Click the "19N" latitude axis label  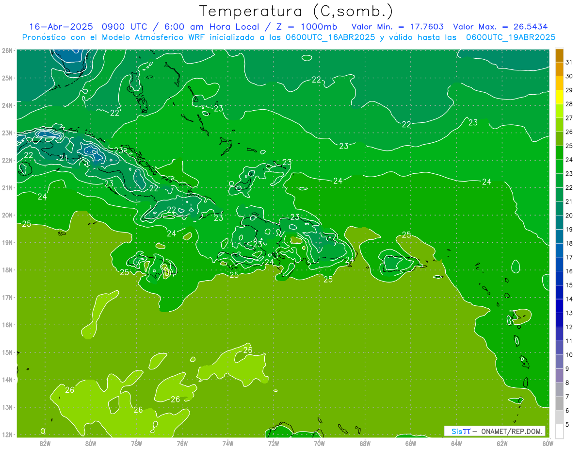pyautogui.click(x=7, y=243)
